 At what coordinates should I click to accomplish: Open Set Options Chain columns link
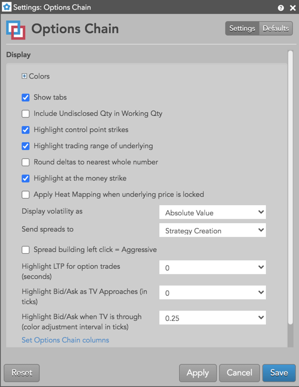[65, 340]
